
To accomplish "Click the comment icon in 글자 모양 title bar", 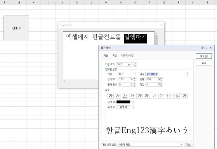I will click(202, 48).
